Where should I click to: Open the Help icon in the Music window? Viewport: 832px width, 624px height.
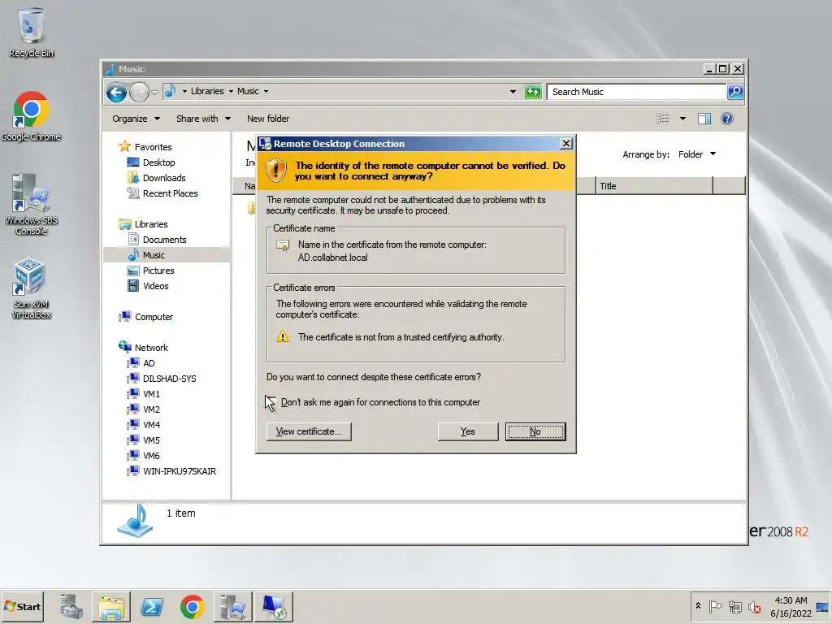[x=727, y=119]
